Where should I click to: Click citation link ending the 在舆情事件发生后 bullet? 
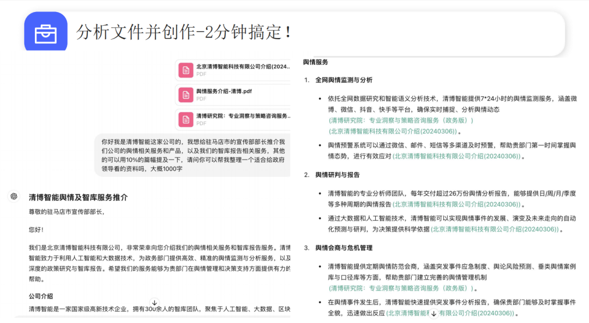click(x=480, y=313)
